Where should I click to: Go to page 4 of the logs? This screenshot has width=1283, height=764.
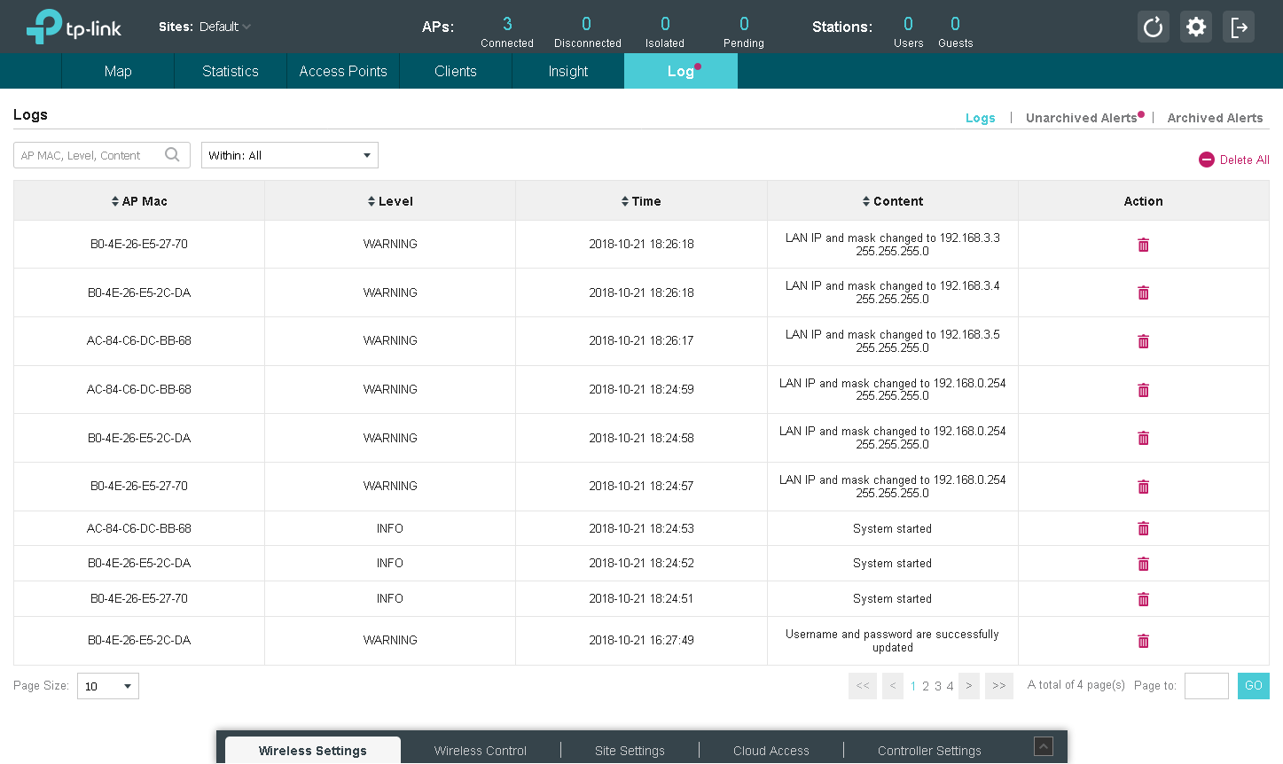click(950, 686)
